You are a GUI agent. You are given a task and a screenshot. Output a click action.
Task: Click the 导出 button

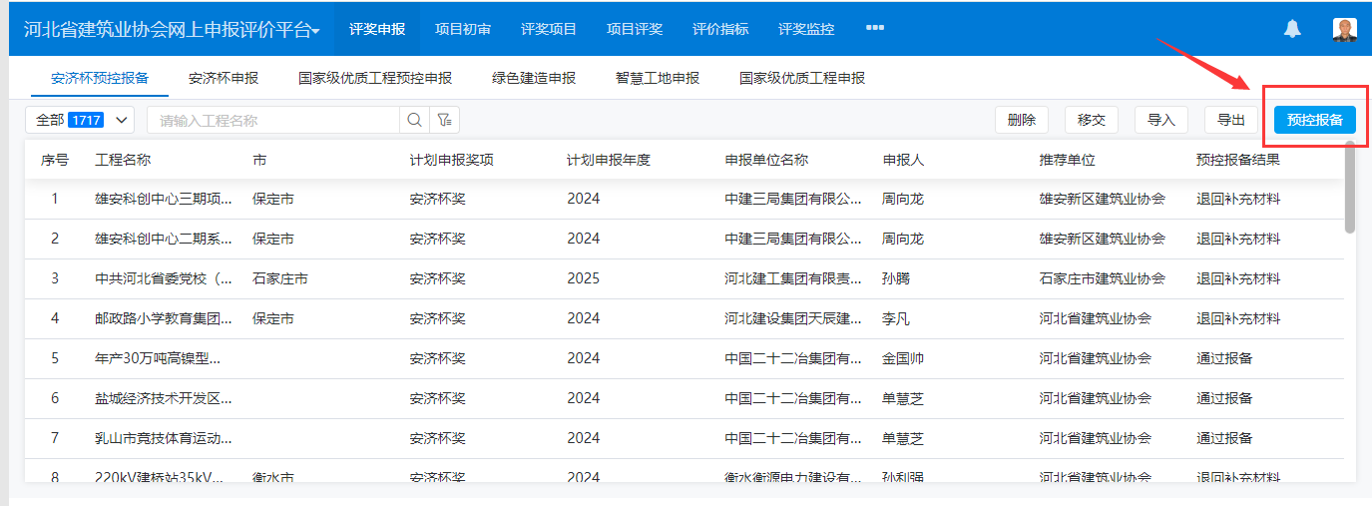pos(1231,120)
